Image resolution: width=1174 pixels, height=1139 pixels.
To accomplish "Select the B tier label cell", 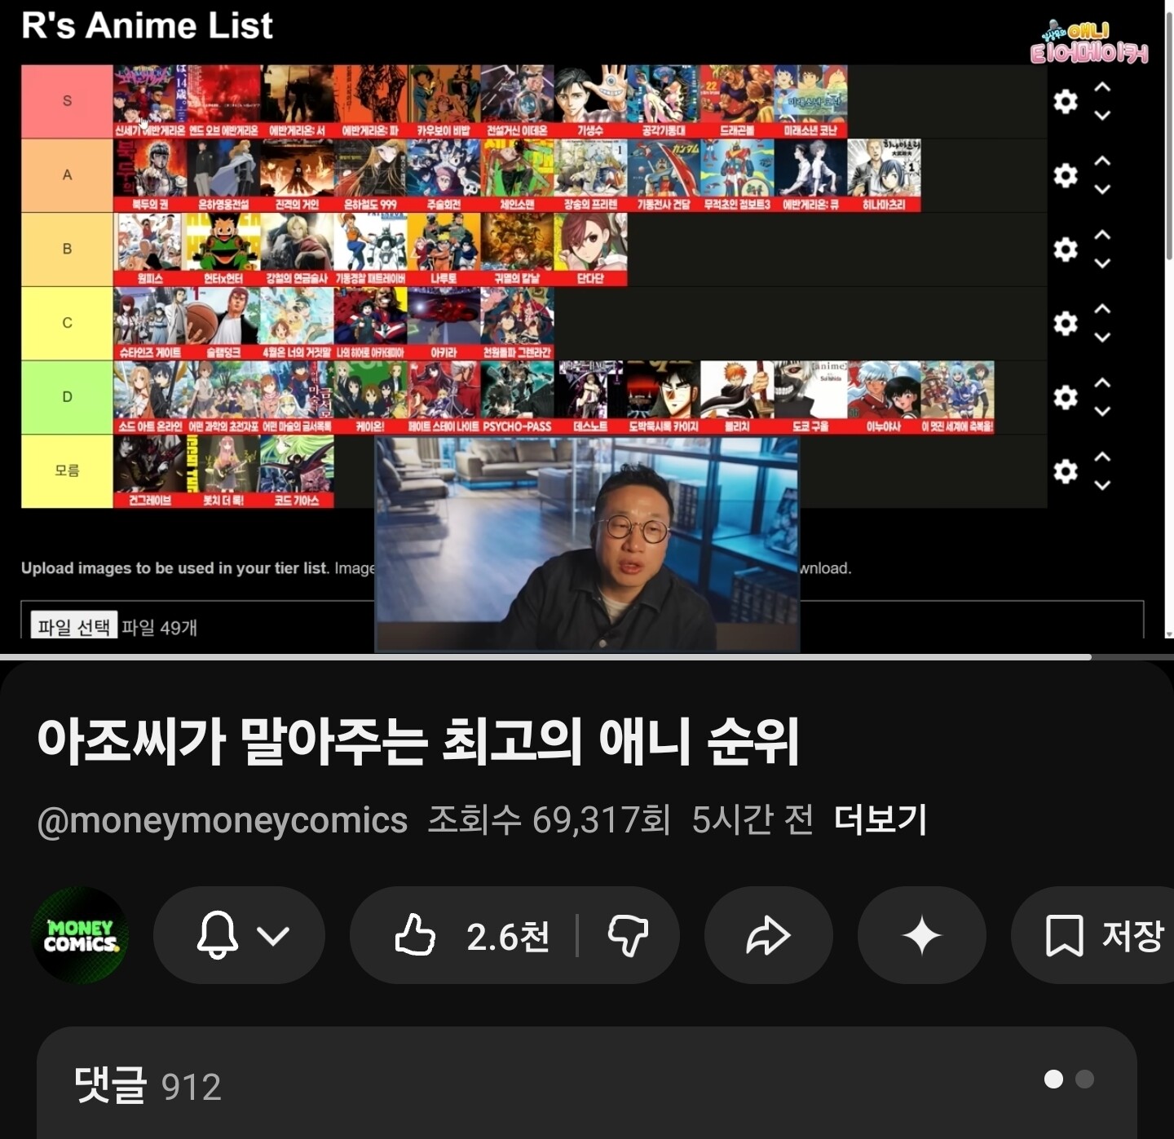I will point(67,249).
